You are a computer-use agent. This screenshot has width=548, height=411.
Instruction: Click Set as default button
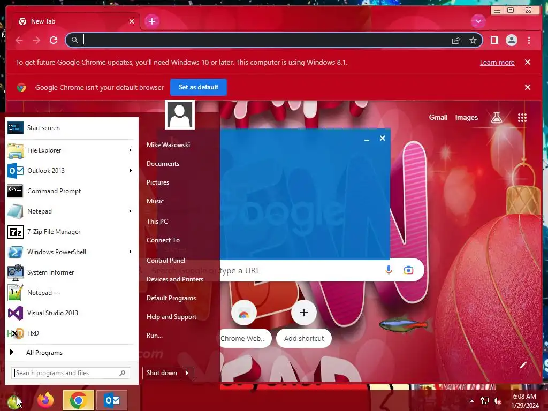[x=199, y=87]
